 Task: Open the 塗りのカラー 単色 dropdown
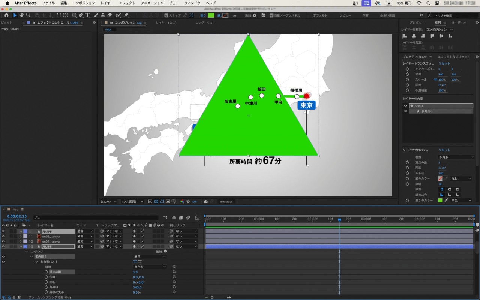tap(461, 200)
